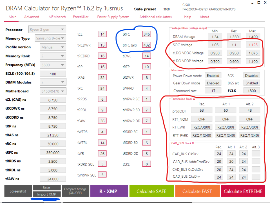Open the About tab

204,17
